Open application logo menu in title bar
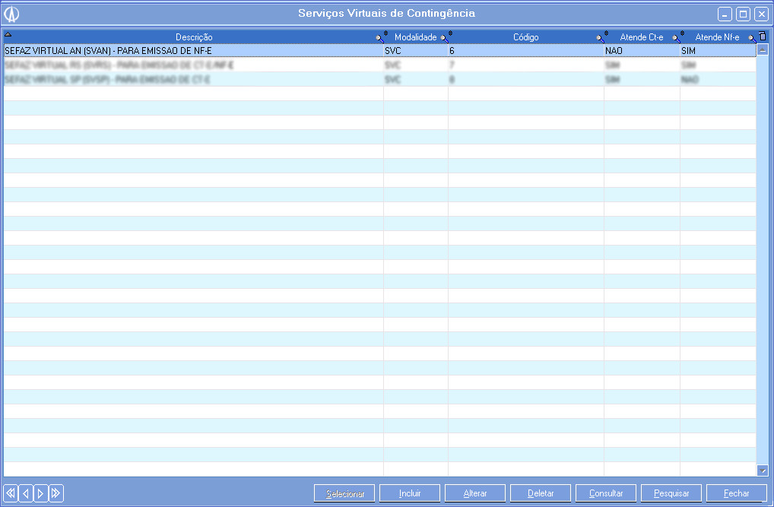 tap(11, 14)
